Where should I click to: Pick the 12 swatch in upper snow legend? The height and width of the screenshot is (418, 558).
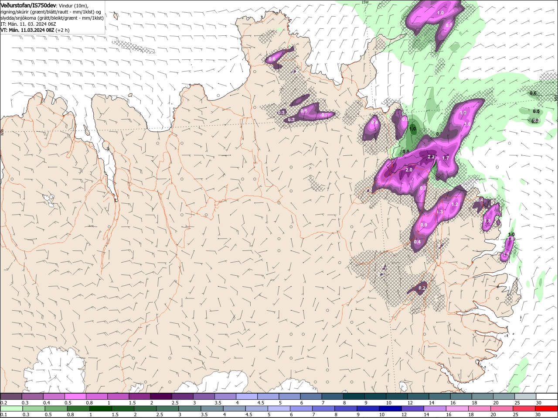click(418, 396)
